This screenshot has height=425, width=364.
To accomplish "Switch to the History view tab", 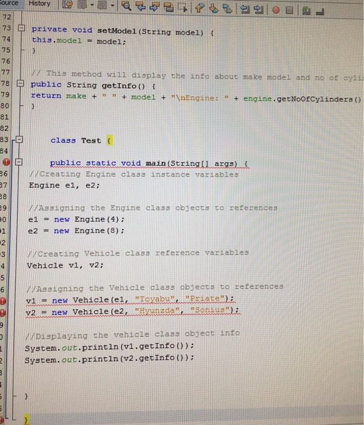I will coord(39,4).
